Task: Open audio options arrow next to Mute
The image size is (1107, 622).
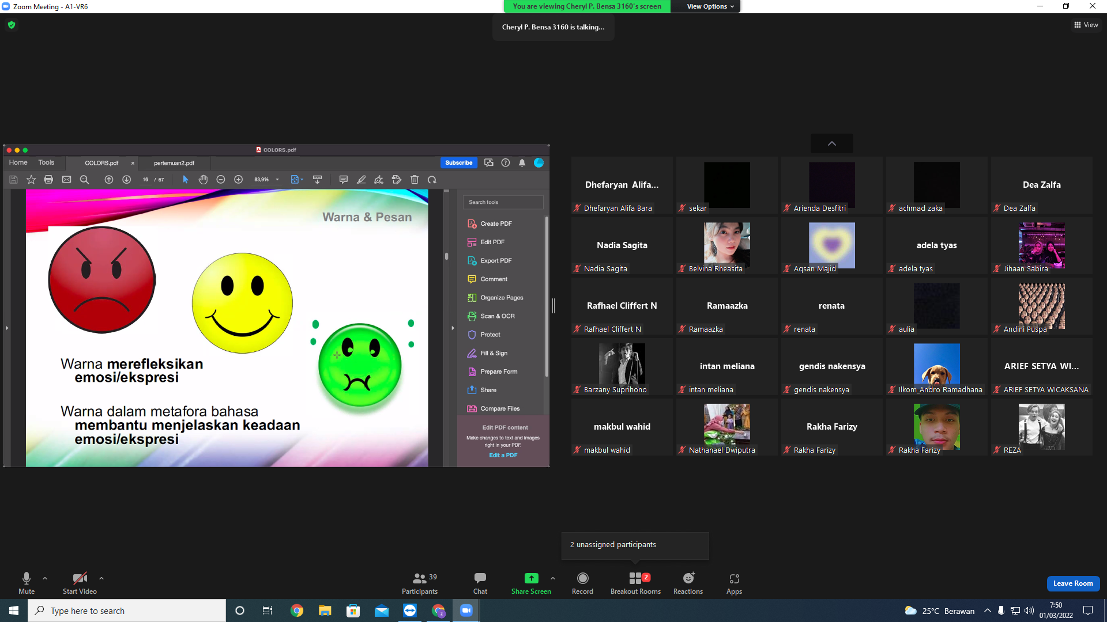Action: [x=45, y=578]
